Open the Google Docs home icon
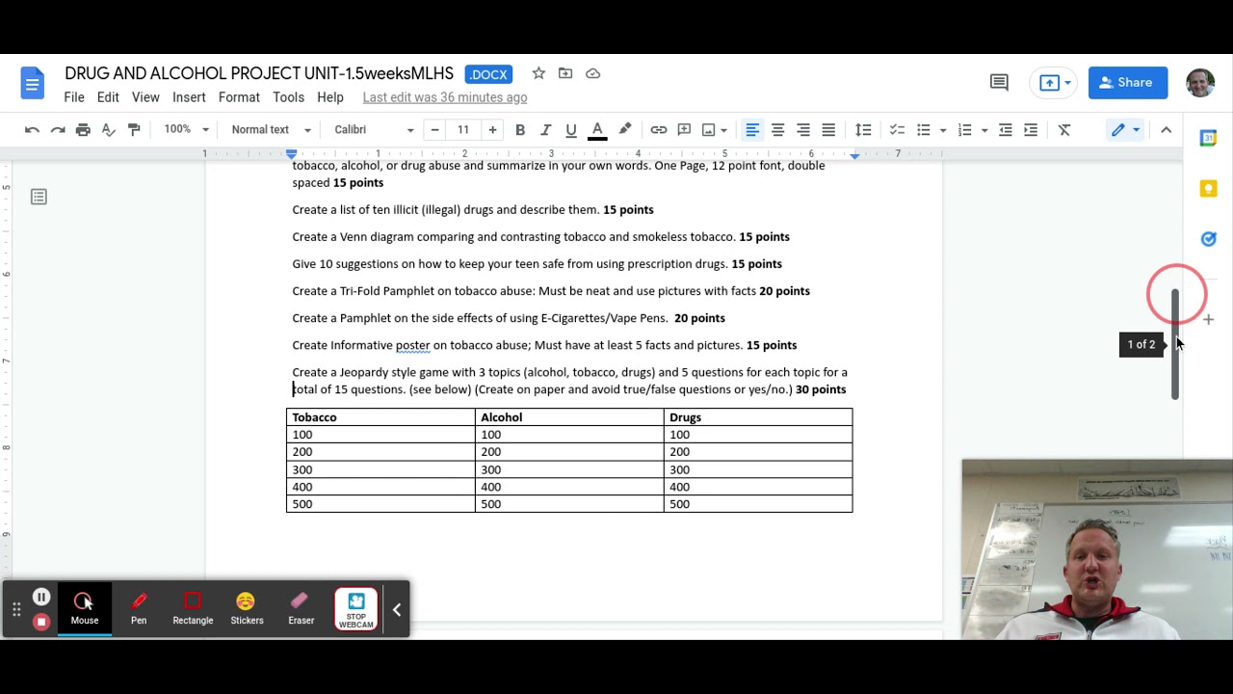The height and width of the screenshot is (694, 1233). [x=32, y=83]
